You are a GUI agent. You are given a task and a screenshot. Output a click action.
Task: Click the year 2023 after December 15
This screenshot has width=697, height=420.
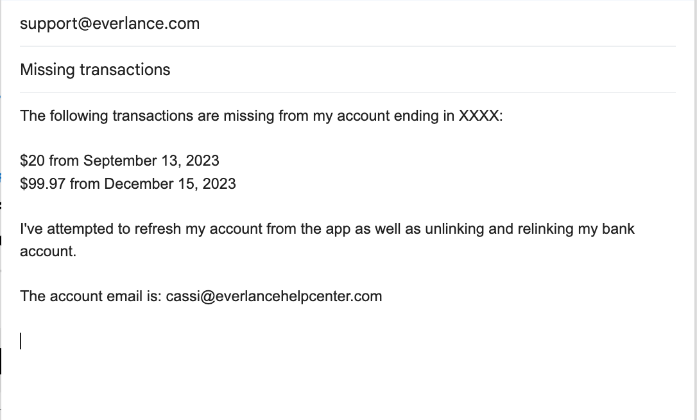[x=219, y=184]
